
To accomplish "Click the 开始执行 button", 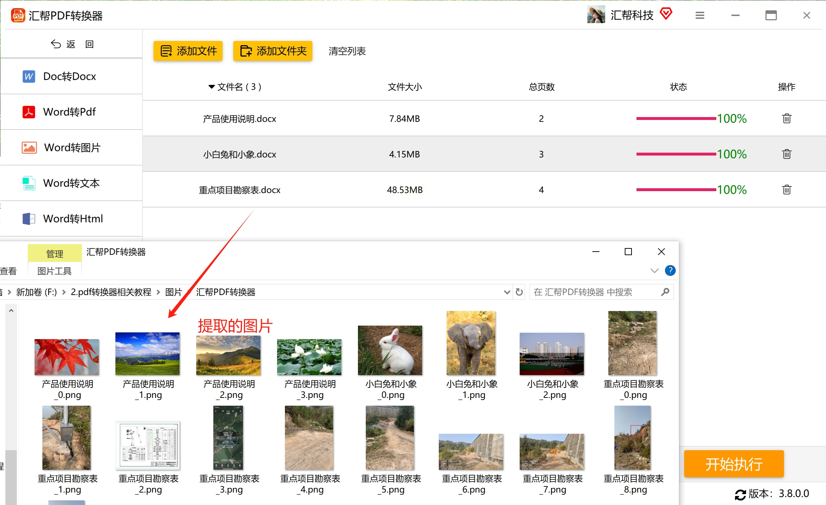I will pos(734,464).
